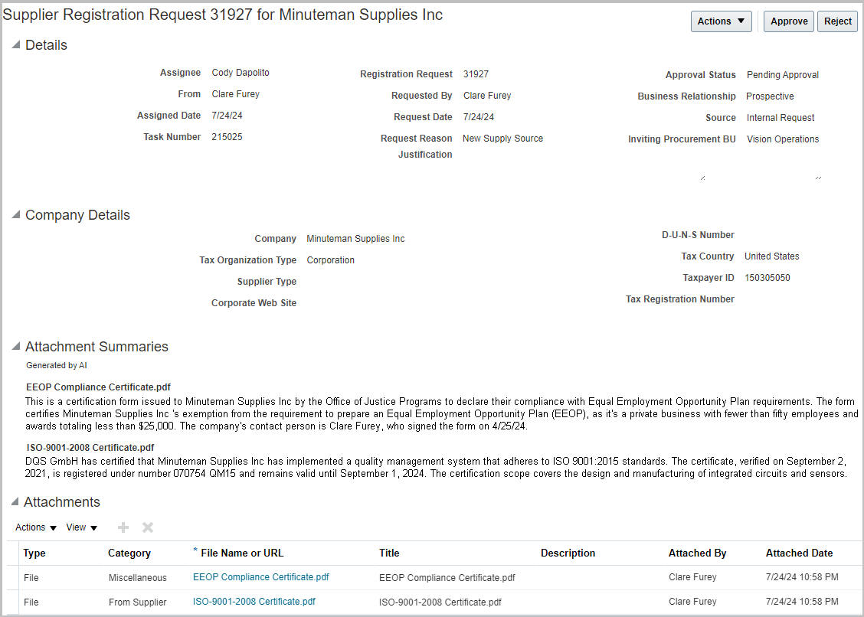The height and width of the screenshot is (617, 864).
Task: Select the ISO-9001-2008 Certificate attachment row handle
Action: click(12, 602)
